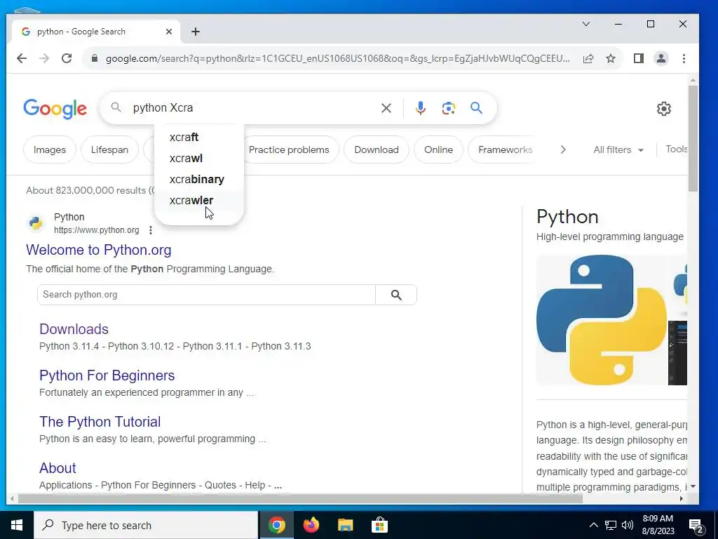Reload the current page

pyautogui.click(x=67, y=58)
